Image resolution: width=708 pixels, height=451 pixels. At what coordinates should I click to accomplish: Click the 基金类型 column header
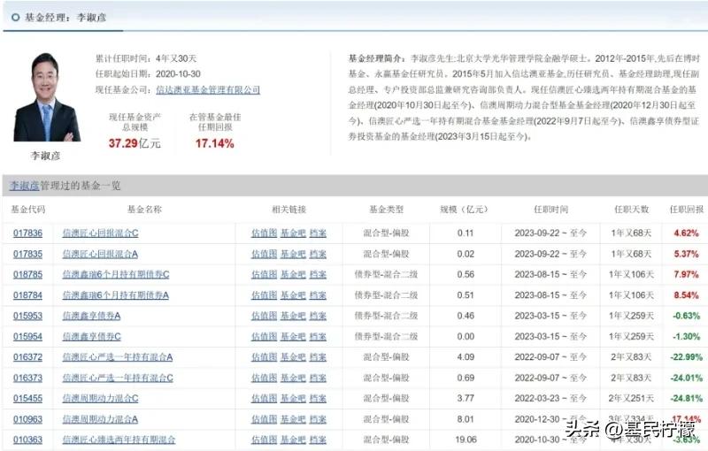click(x=386, y=210)
